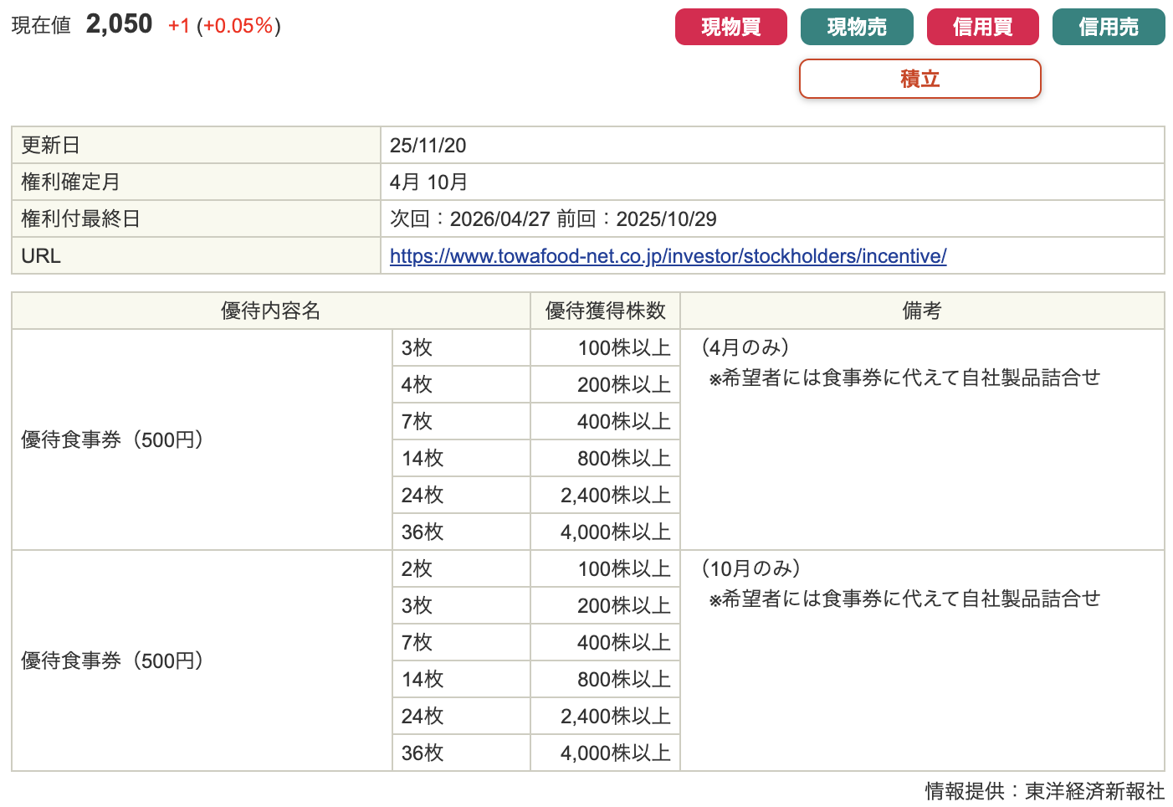
Task: Click the (4月のみ) remark text
Action: 745,347
